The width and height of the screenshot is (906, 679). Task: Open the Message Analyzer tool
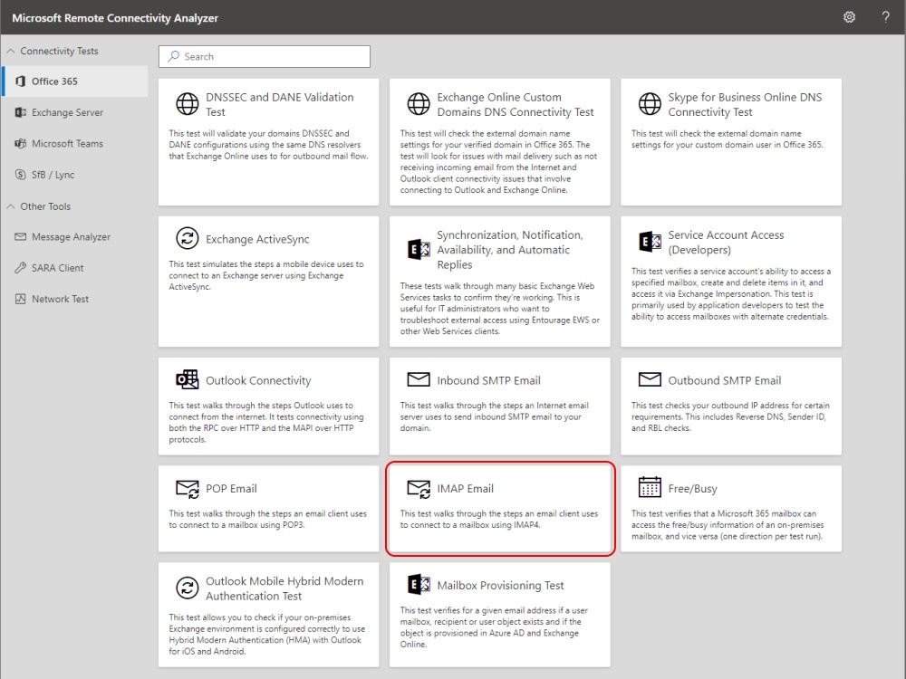(75, 236)
